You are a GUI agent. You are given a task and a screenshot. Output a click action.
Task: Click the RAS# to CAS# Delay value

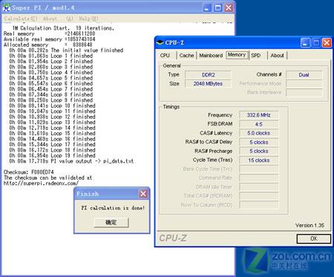tap(259, 142)
